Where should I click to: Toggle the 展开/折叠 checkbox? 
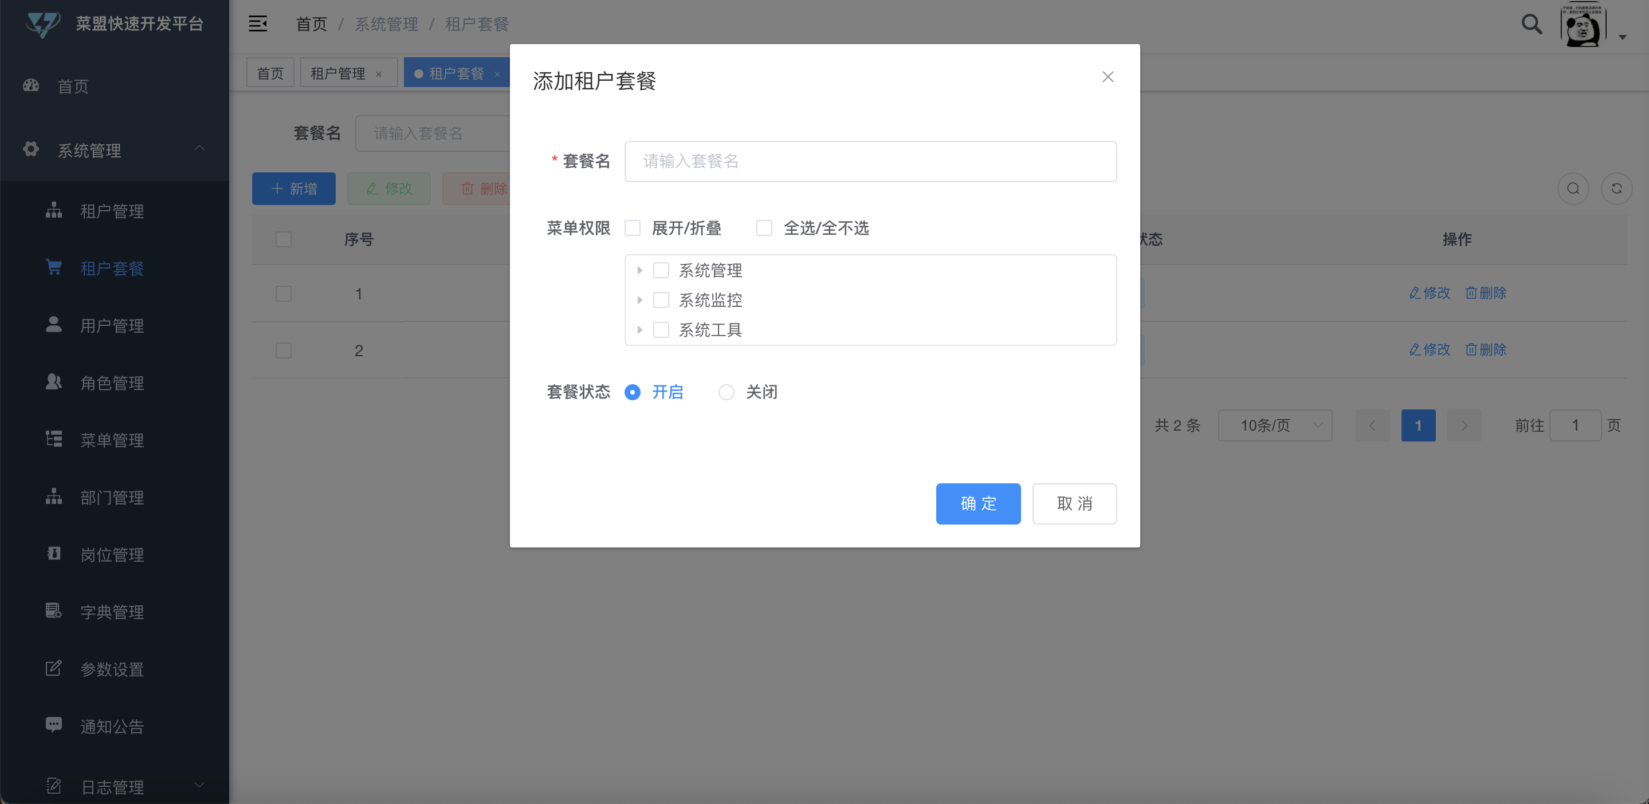[x=633, y=228]
